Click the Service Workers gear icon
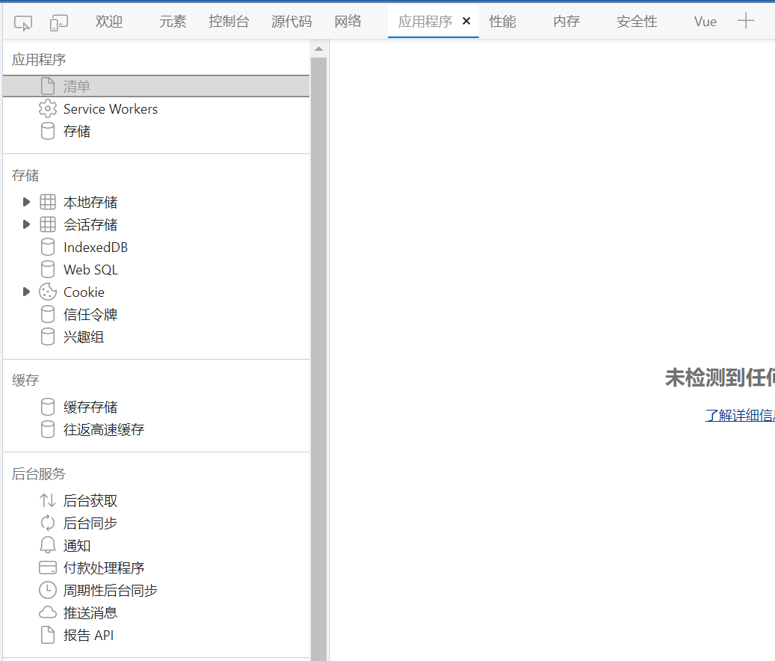Image resolution: width=775 pixels, height=661 pixels. 48,109
